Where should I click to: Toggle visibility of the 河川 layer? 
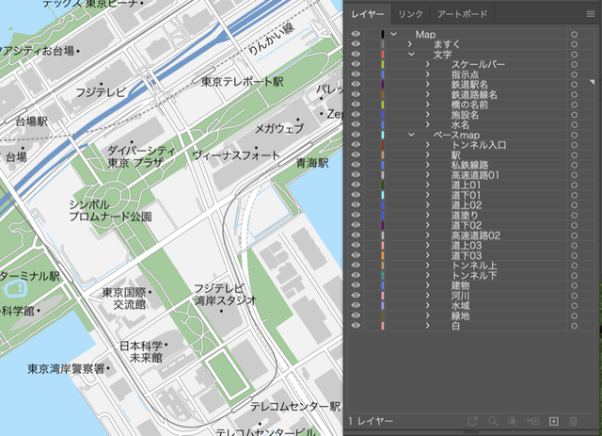(356, 295)
